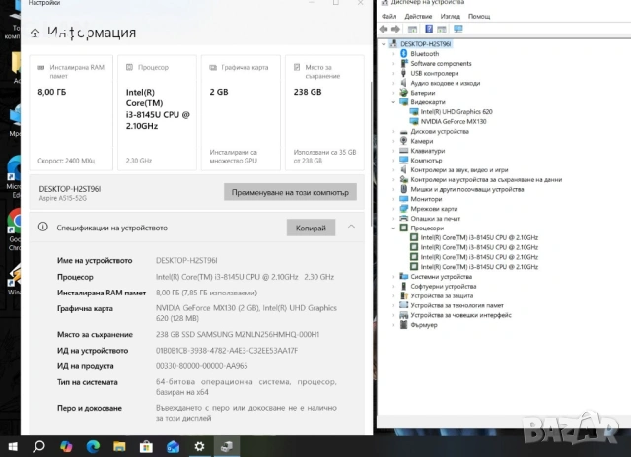Open taskbar Search
This screenshot has height=457, width=631.
tap(38, 446)
